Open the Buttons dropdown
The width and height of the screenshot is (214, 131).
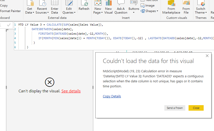click(x=134, y=11)
